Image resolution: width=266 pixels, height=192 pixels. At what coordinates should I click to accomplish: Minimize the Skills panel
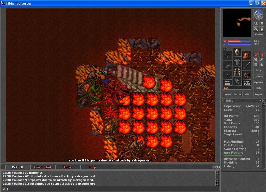point(260,101)
